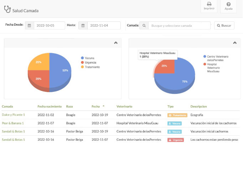This screenshot has height=185, width=243.
Task: Click the blue 75% pie slice
Action: point(178,79)
